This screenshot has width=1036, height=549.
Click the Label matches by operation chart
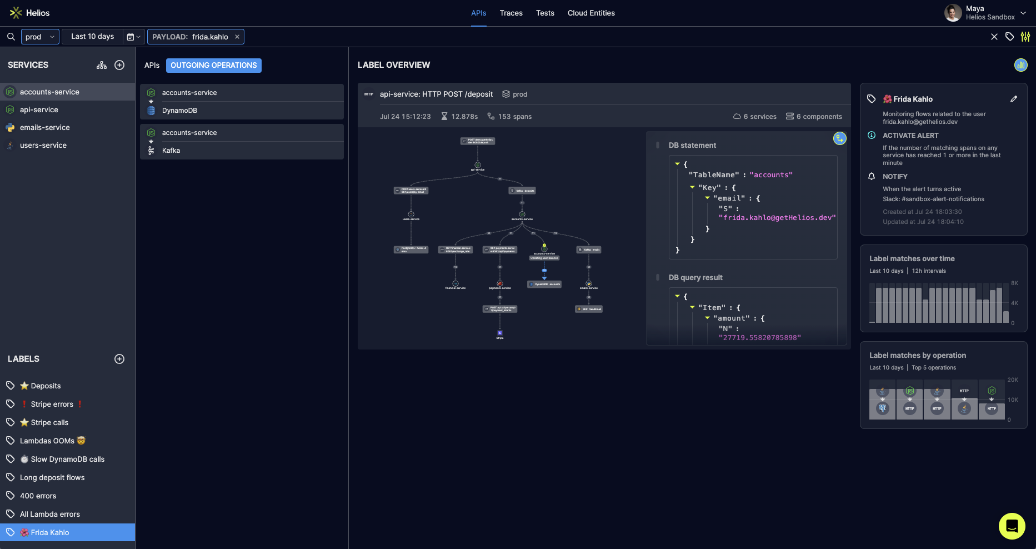pyautogui.click(x=938, y=400)
